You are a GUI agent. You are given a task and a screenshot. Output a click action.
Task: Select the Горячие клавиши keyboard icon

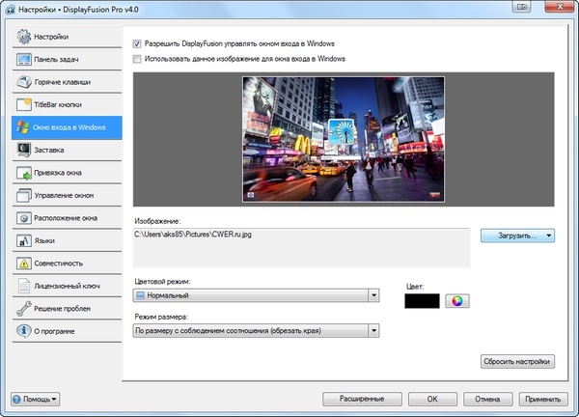point(23,82)
